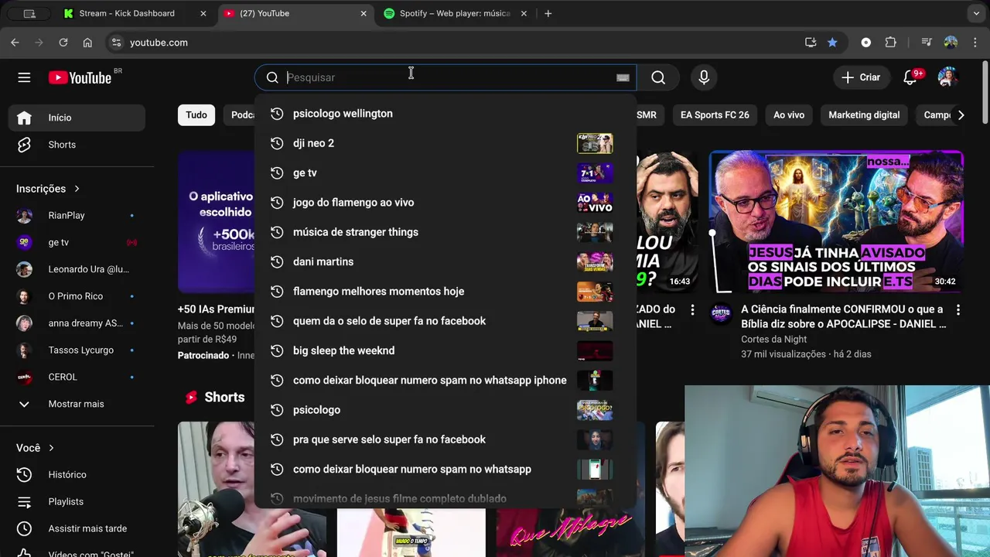Open the account avatar menu
This screenshot has height=557, width=990.
(x=947, y=77)
